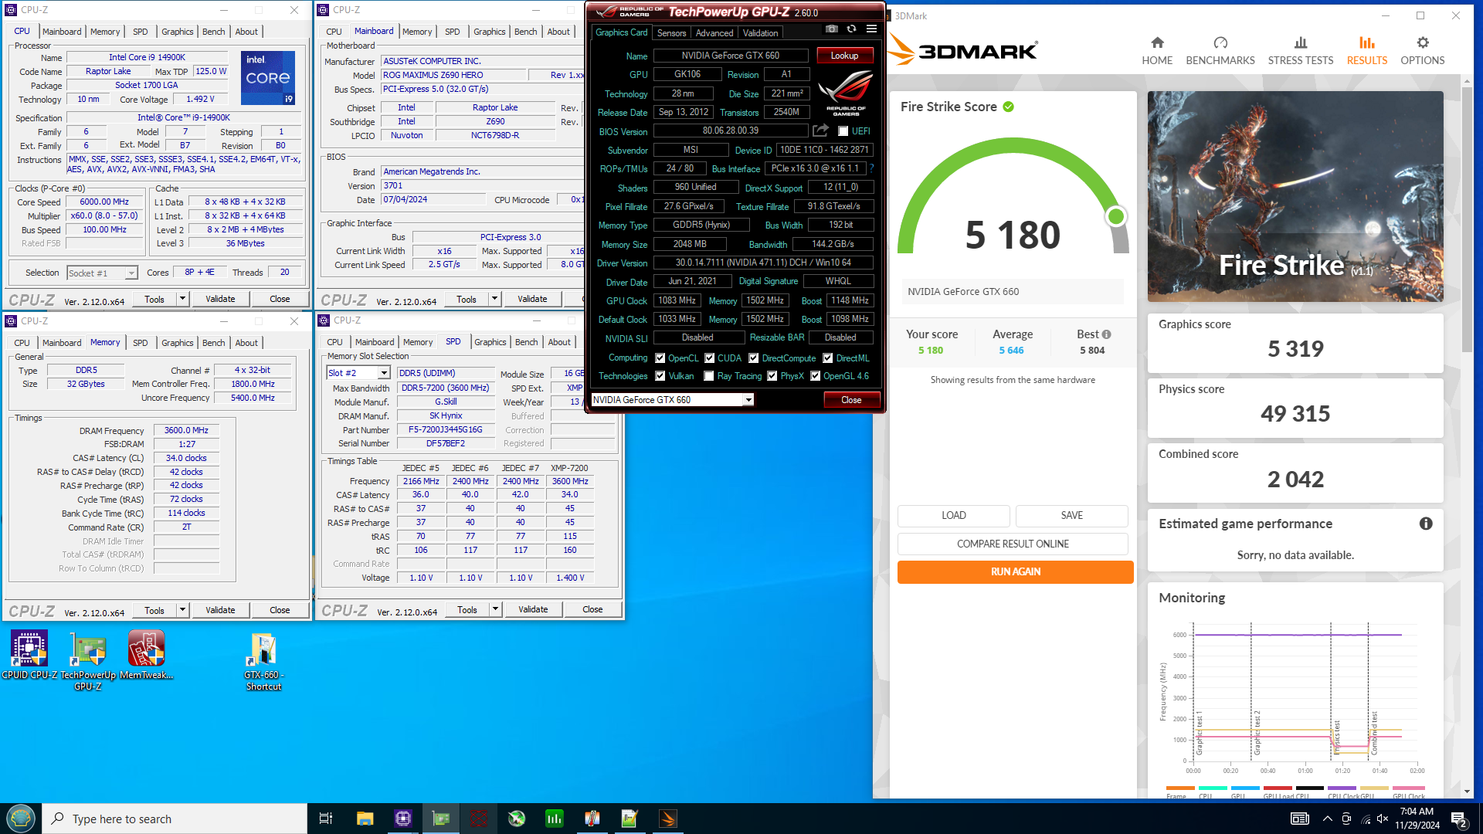Click the Fire Strike thumbnail image

point(1295,196)
